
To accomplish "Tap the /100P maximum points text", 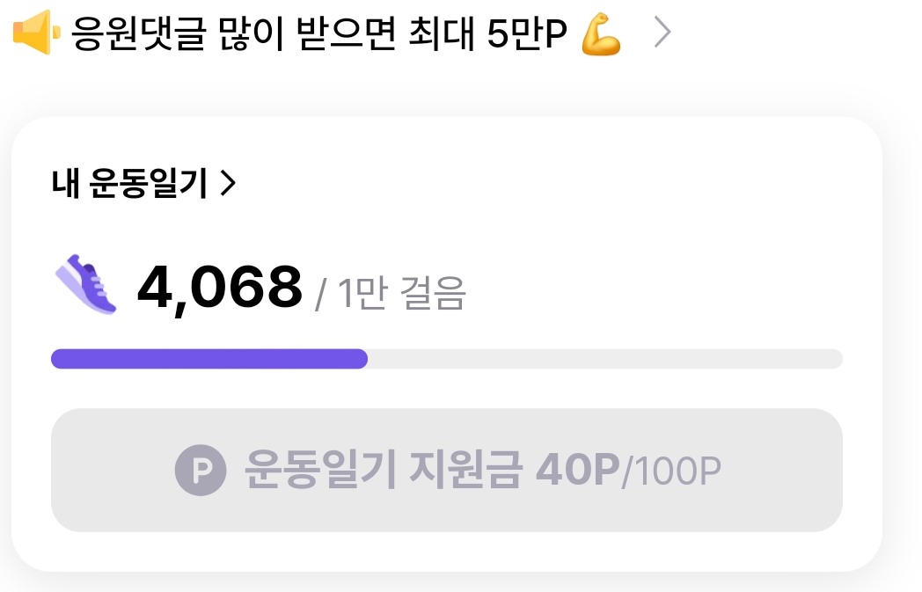I will pyautogui.click(x=671, y=471).
